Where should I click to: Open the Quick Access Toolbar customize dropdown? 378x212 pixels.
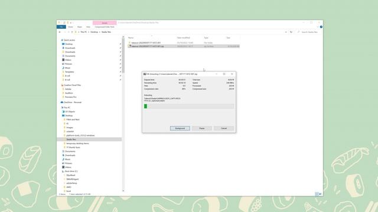(x=71, y=22)
